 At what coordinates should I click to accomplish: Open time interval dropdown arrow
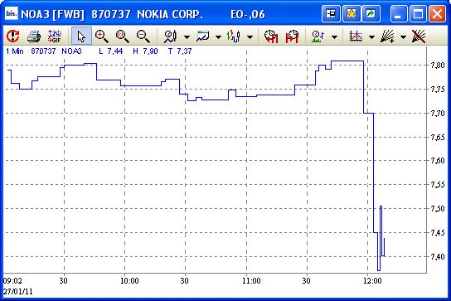(x=187, y=36)
